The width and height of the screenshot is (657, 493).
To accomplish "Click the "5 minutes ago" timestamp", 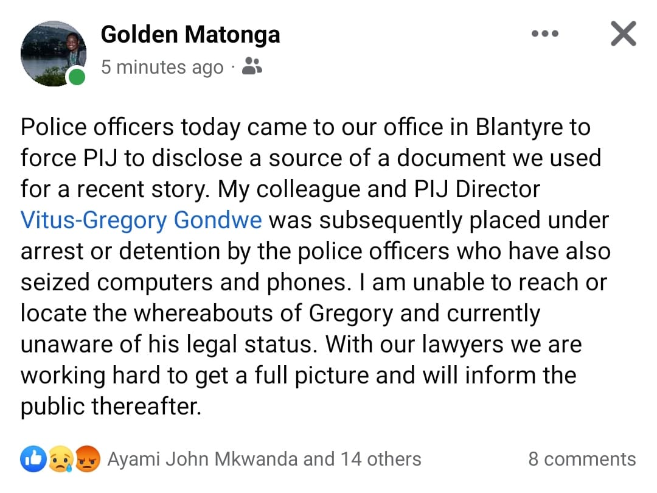I will pos(162,67).
